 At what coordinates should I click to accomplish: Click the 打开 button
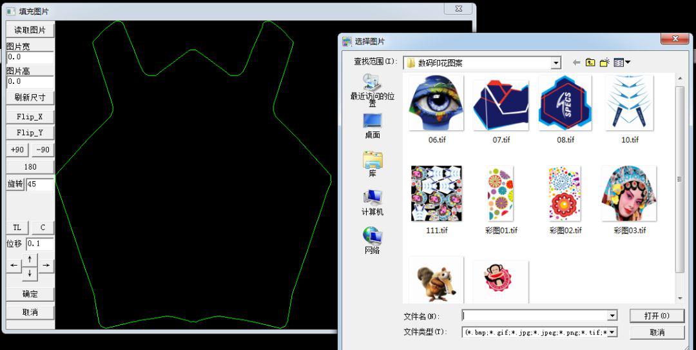click(657, 315)
